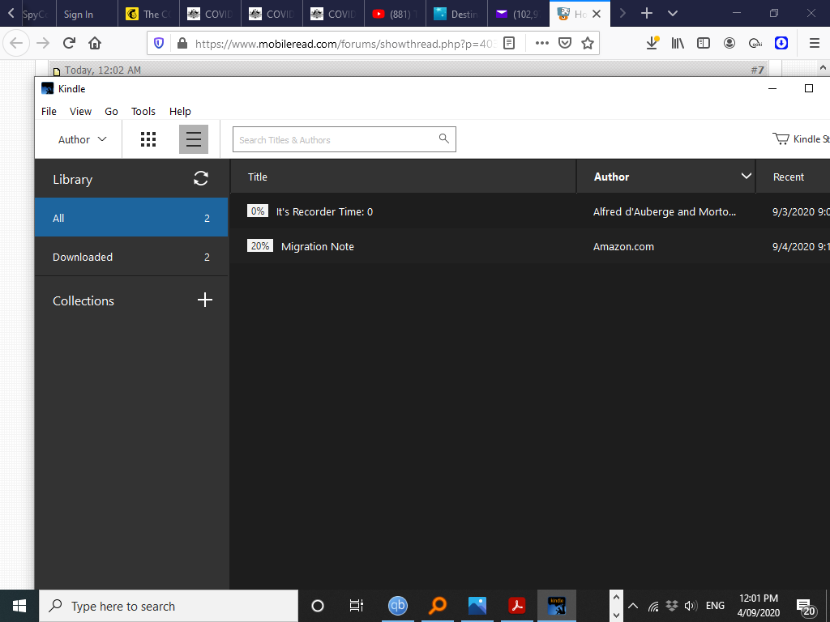This screenshot has width=830, height=622.
Task: Click the padlock site info icon
Action: [x=182, y=44]
